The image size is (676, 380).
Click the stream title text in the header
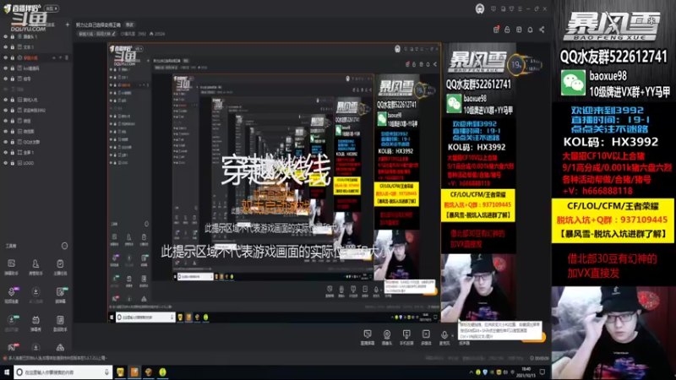coord(99,25)
